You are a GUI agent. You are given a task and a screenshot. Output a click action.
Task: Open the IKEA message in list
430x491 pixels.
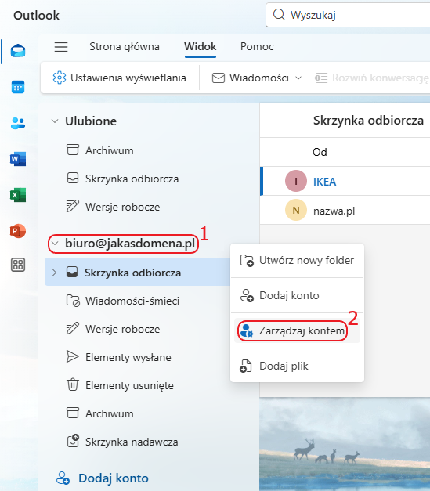(x=345, y=182)
